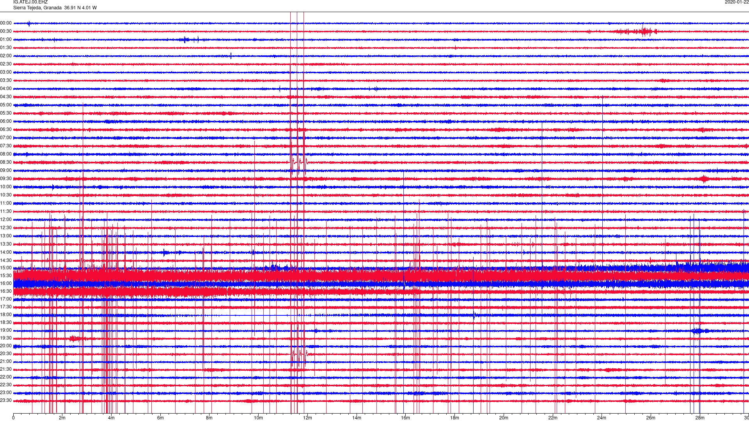Select the 21:00 time label
This screenshot has height=421, width=749.
click(x=6, y=361)
